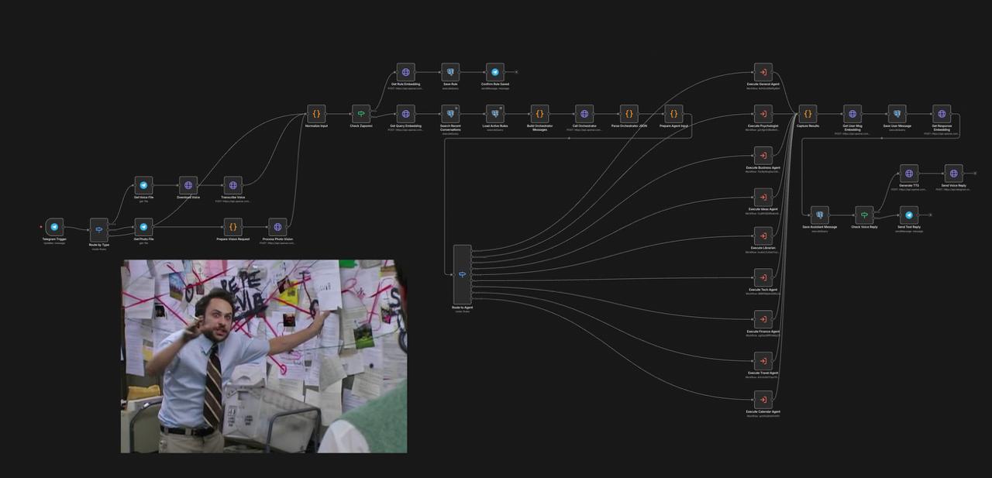
Task: Select the Generate TTS node
Action: (909, 174)
